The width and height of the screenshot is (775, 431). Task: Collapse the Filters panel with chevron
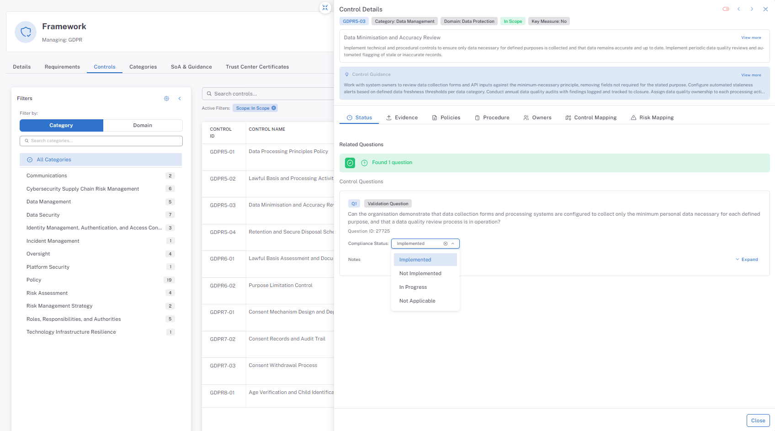coord(180,98)
